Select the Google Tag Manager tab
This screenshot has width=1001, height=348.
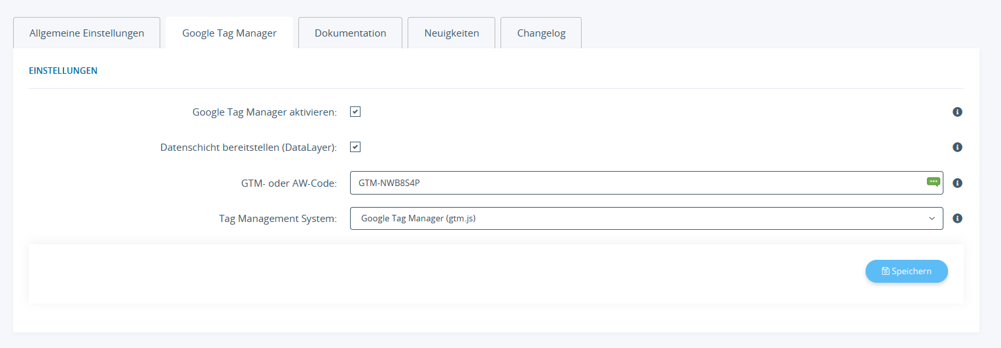pyautogui.click(x=229, y=33)
